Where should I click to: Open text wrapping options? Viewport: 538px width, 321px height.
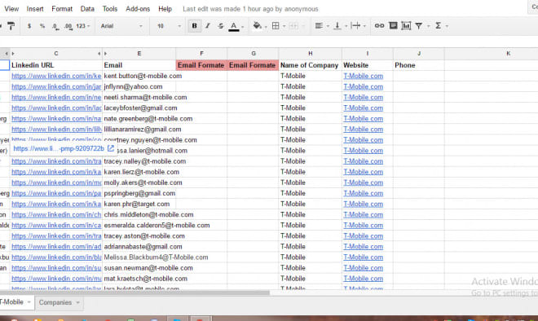[x=355, y=26]
